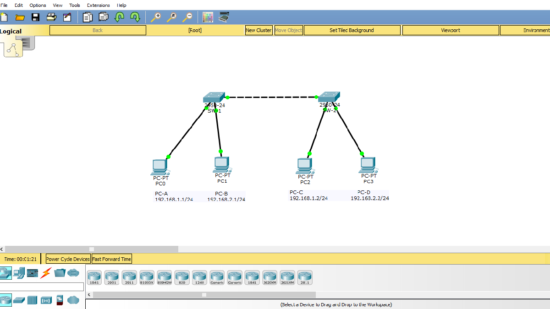Open the Viewport button
Image resolution: width=550 pixels, height=309 pixels.
451,30
